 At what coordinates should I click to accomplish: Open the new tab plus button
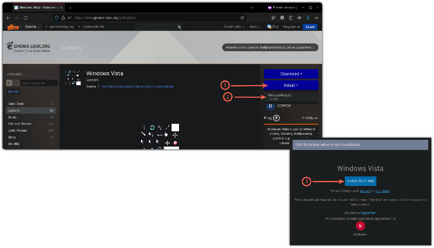click(x=71, y=7)
